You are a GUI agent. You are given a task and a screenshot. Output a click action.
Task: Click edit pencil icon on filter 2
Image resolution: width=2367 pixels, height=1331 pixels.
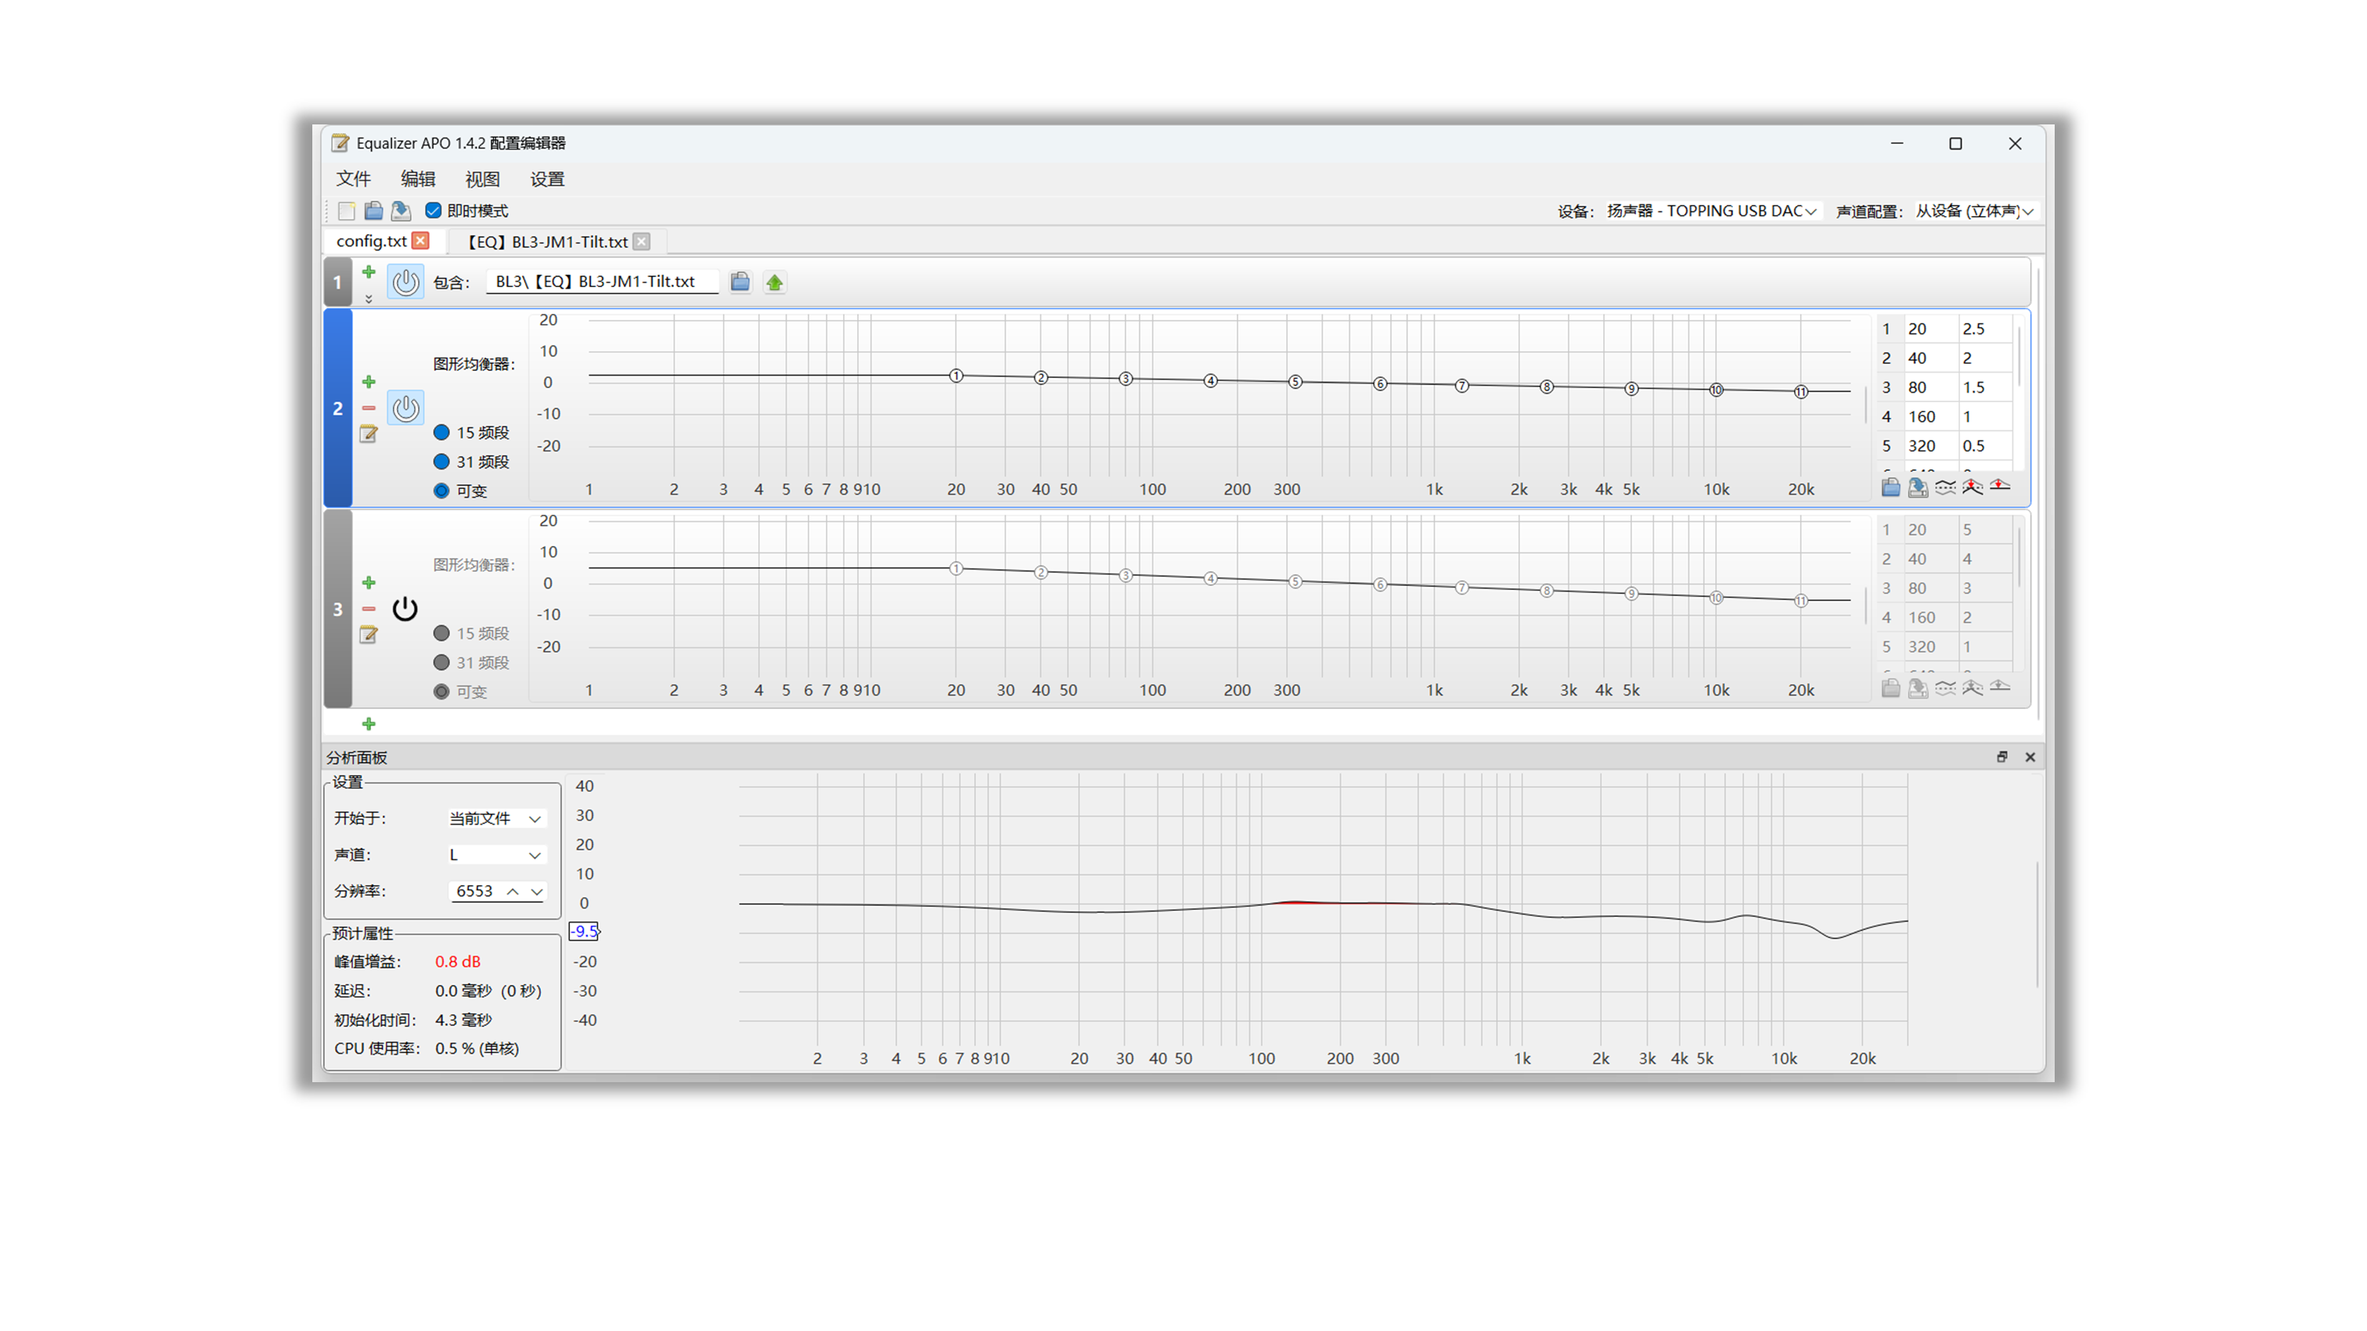tap(369, 433)
